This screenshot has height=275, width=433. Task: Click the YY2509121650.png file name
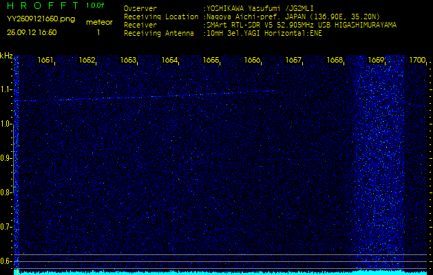(41, 19)
